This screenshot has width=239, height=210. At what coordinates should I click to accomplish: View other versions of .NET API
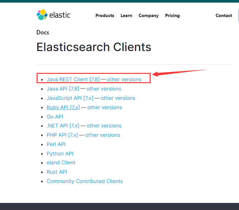[x=104, y=126]
